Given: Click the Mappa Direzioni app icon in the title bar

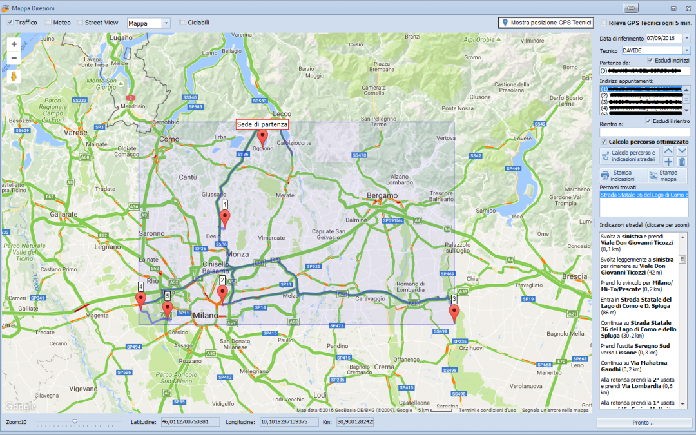Looking at the screenshot, I should click(5, 8).
